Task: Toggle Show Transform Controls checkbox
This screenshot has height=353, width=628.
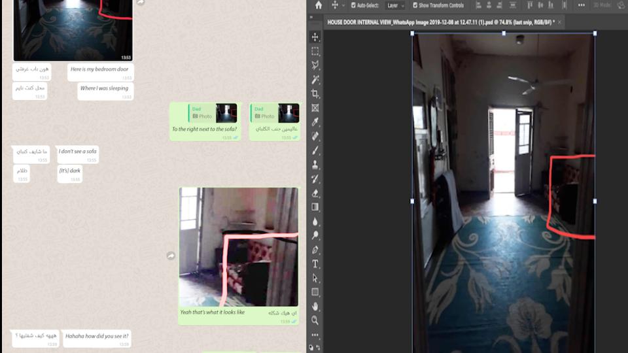Action: (415, 5)
